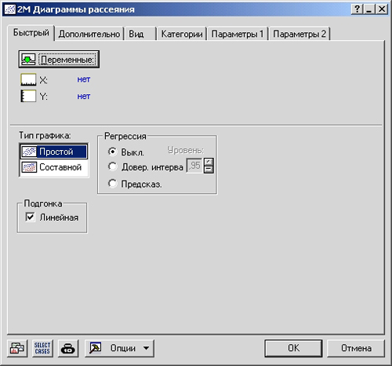This screenshot has width=392, height=366.
Task: Open the Вид tab
Action: click(x=140, y=34)
